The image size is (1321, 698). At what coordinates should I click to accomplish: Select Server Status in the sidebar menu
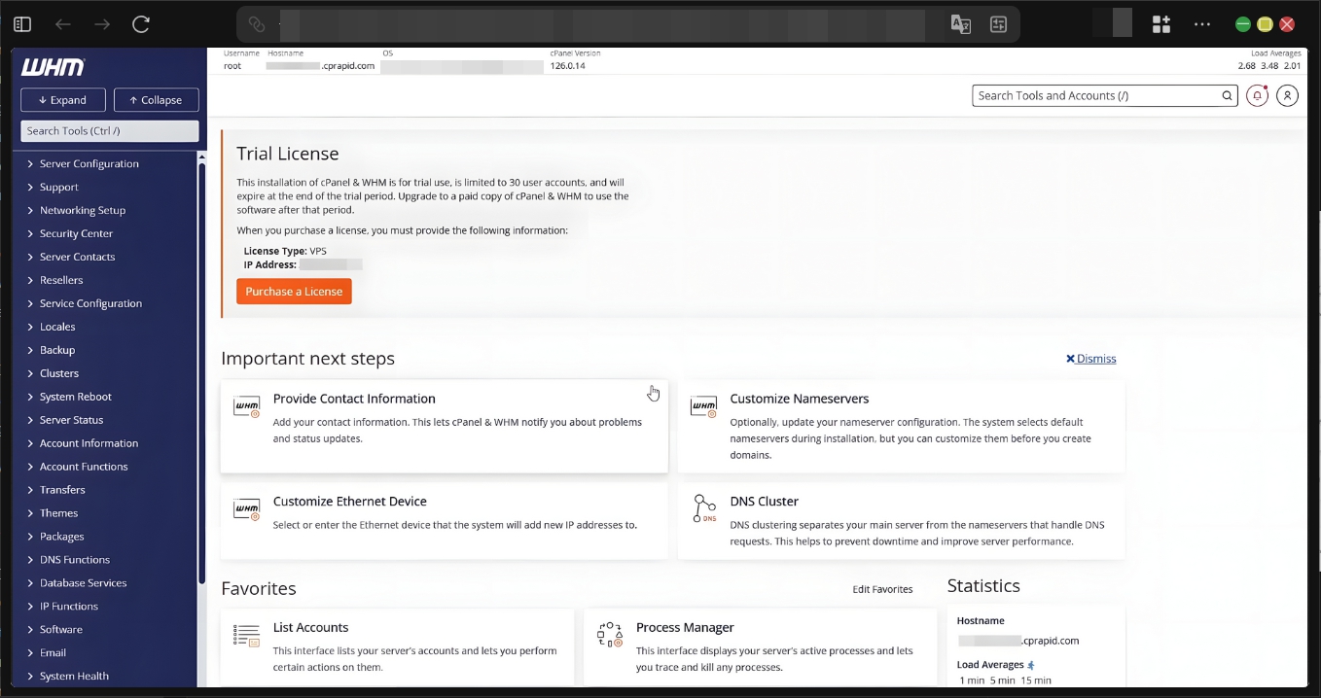pos(73,419)
